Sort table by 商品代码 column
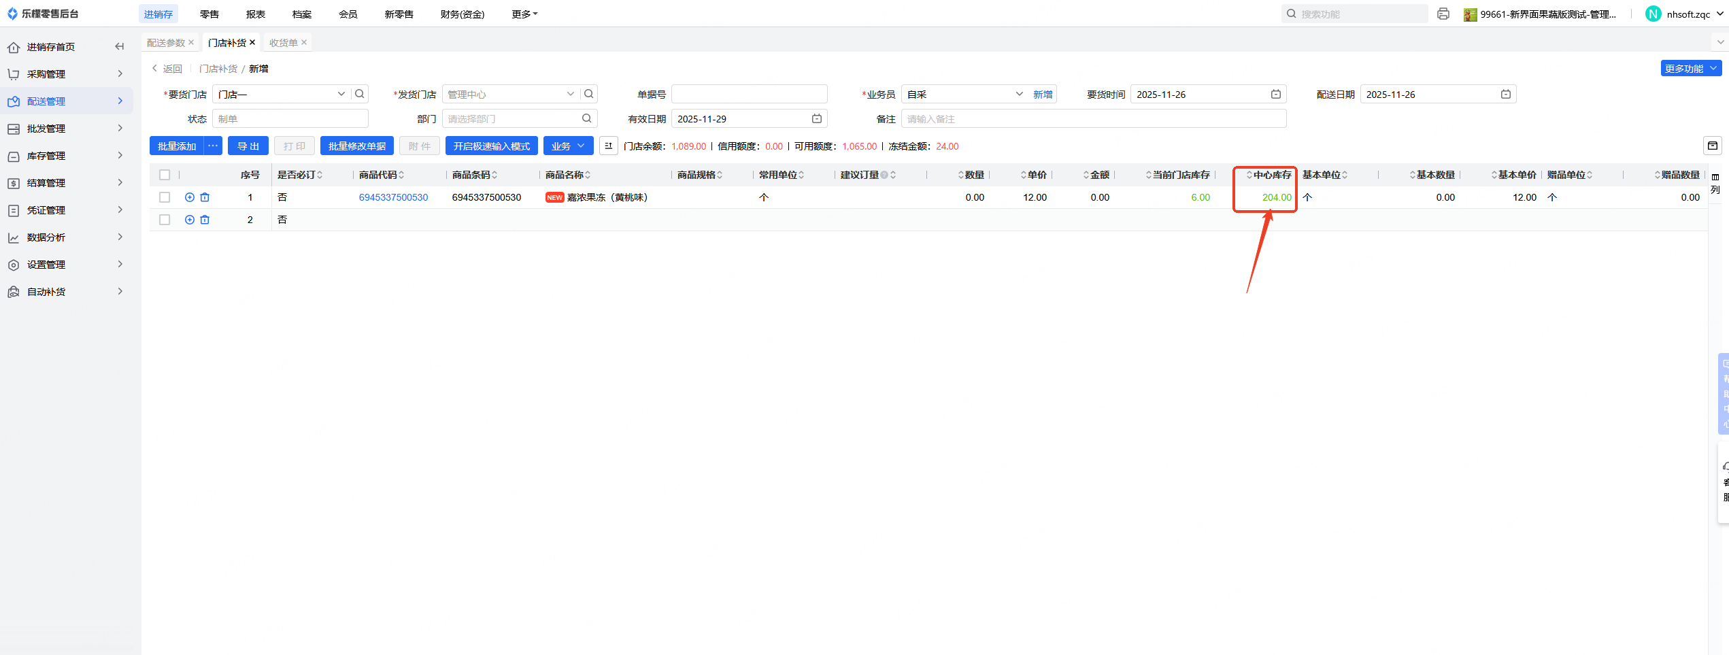1729x655 pixels. point(401,175)
